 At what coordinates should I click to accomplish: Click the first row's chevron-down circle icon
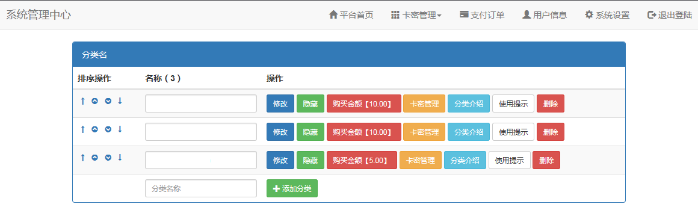tap(108, 101)
